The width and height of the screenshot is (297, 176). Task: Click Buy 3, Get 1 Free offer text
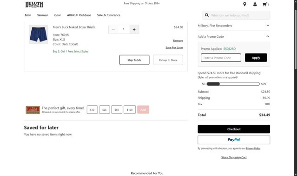point(71,51)
